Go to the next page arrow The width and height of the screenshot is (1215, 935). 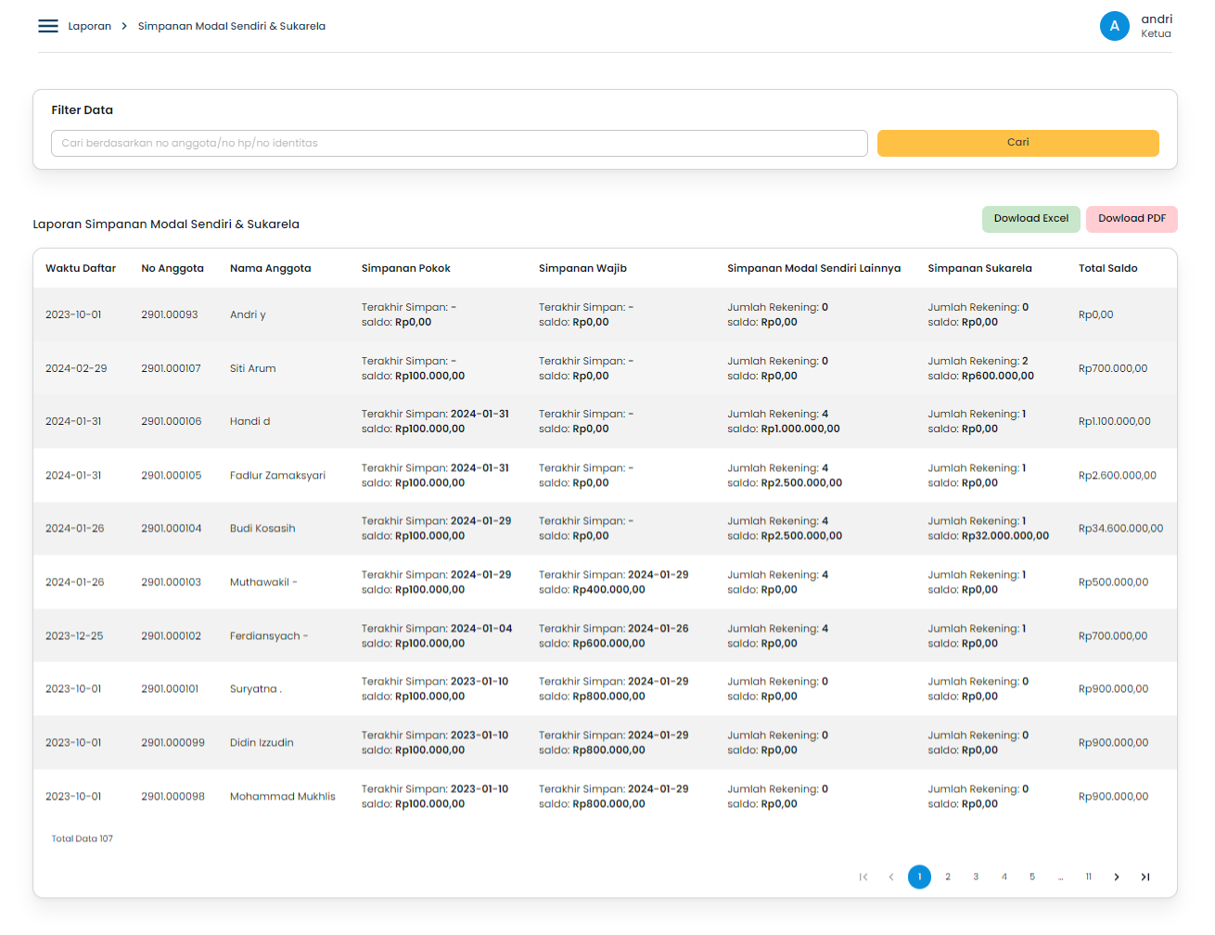pyautogui.click(x=1117, y=877)
